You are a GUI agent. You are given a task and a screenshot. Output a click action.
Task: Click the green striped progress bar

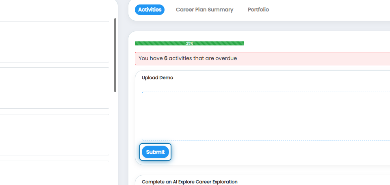click(189, 43)
